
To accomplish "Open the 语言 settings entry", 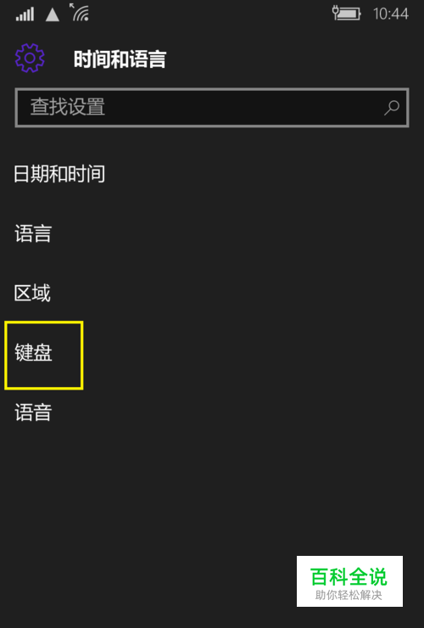I will pos(33,233).
